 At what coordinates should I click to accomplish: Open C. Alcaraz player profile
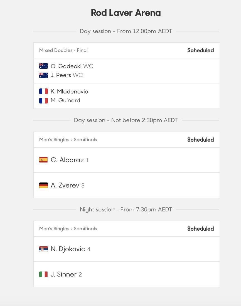point(67,160)
